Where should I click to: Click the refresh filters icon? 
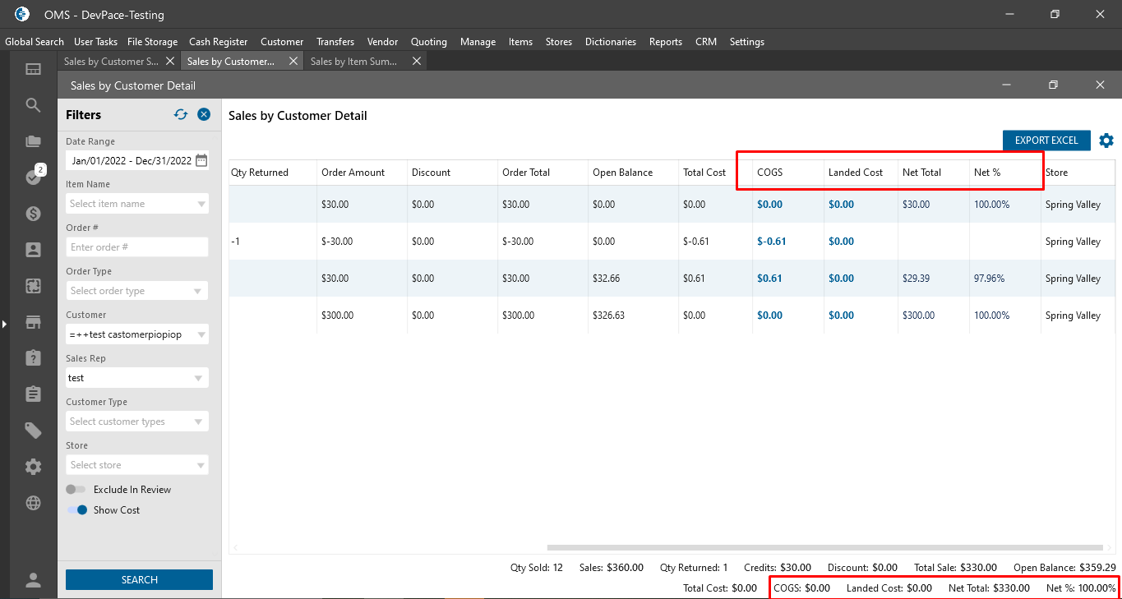point(181,115)
